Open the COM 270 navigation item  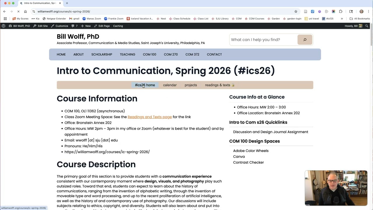coord(171,55)
